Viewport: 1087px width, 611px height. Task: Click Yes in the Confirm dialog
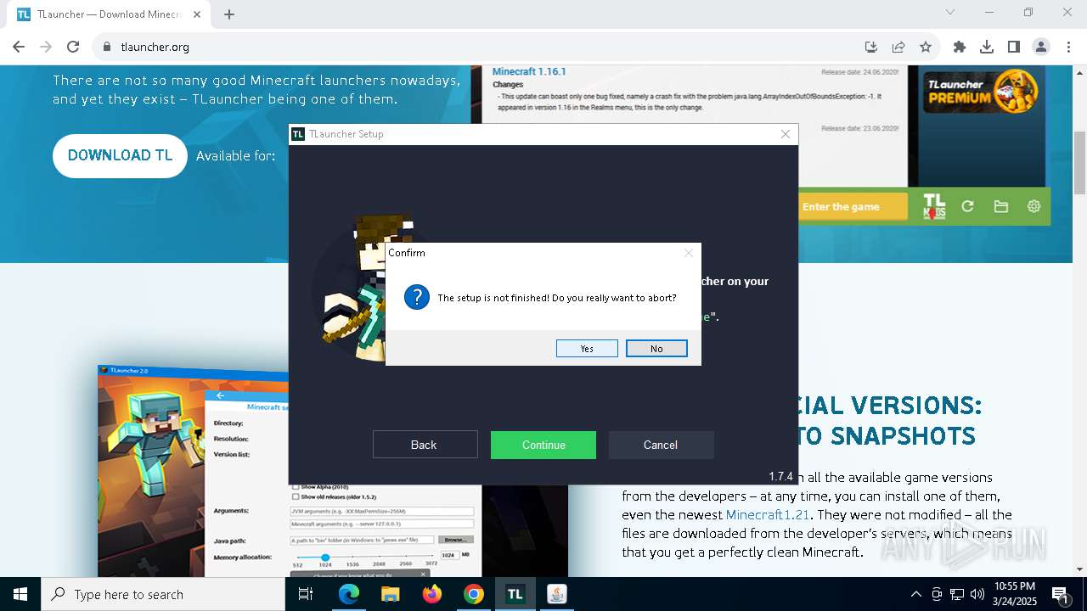pyautogui.click(x=587, y=349)
